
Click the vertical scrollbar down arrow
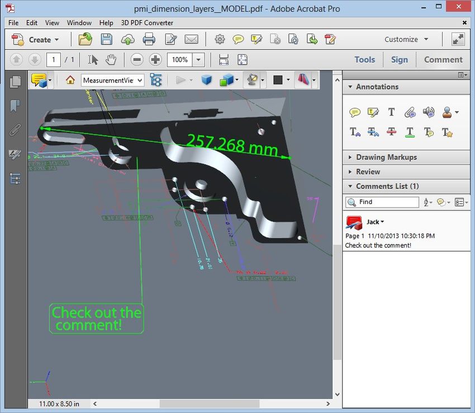pos(337,394)
